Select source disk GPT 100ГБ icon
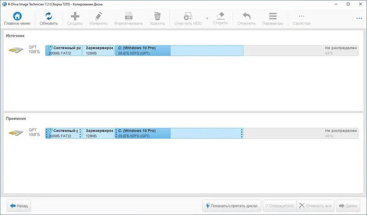 [x=16, y=50]
